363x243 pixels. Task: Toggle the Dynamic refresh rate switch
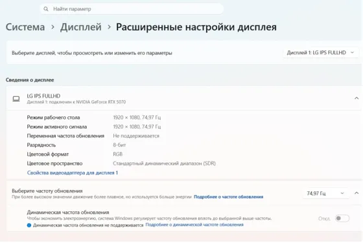pos(342,218)
